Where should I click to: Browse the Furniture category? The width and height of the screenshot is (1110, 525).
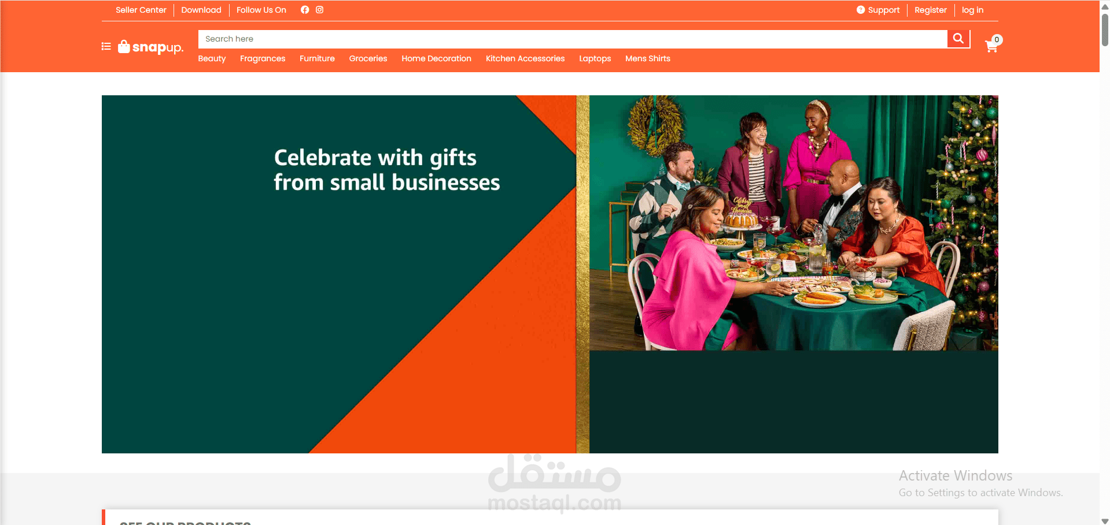317,58
